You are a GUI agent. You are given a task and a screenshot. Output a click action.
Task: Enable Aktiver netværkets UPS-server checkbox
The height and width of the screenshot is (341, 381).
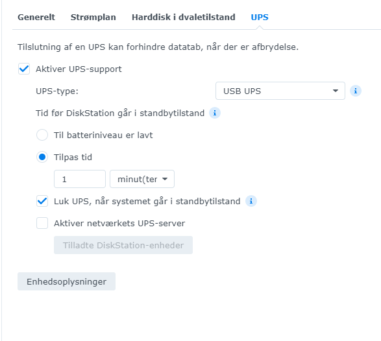tap(42, 223)
